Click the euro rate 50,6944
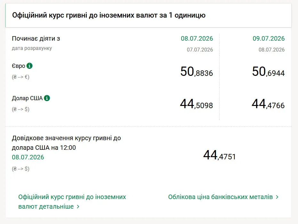This screenshot has height=224, width=298. coord(268,72)
